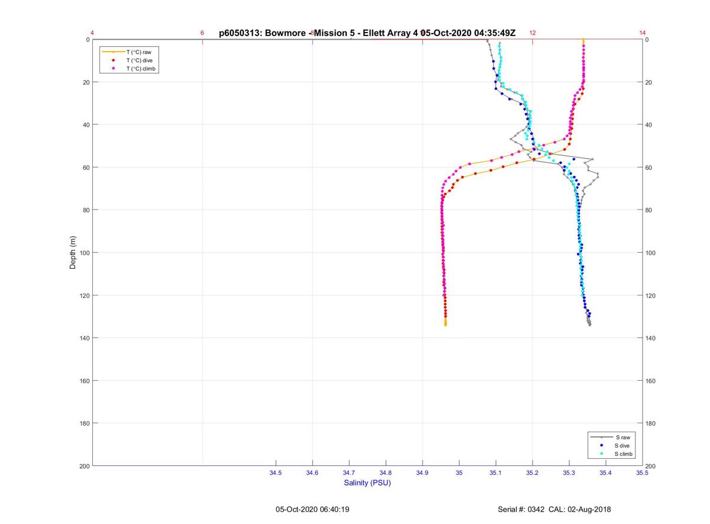Click the 40 tick on left depth axis
710x524 pixels.
(x=86, y=125)
